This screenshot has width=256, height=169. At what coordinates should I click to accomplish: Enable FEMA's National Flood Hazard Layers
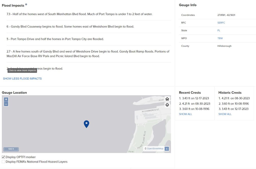click(3, 162)
